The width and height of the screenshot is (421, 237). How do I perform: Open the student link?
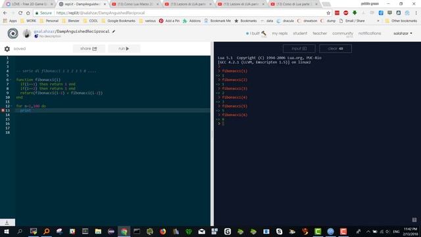point(300,34)
